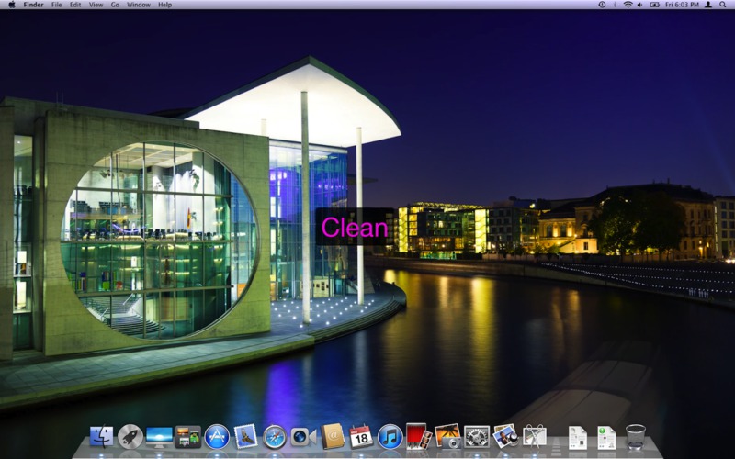Image resolution: width=735 pixels, height=459 pixels.
Task: Launch Safari compass icon in dock
Action: pyautogui.click(x=275, y=436)
